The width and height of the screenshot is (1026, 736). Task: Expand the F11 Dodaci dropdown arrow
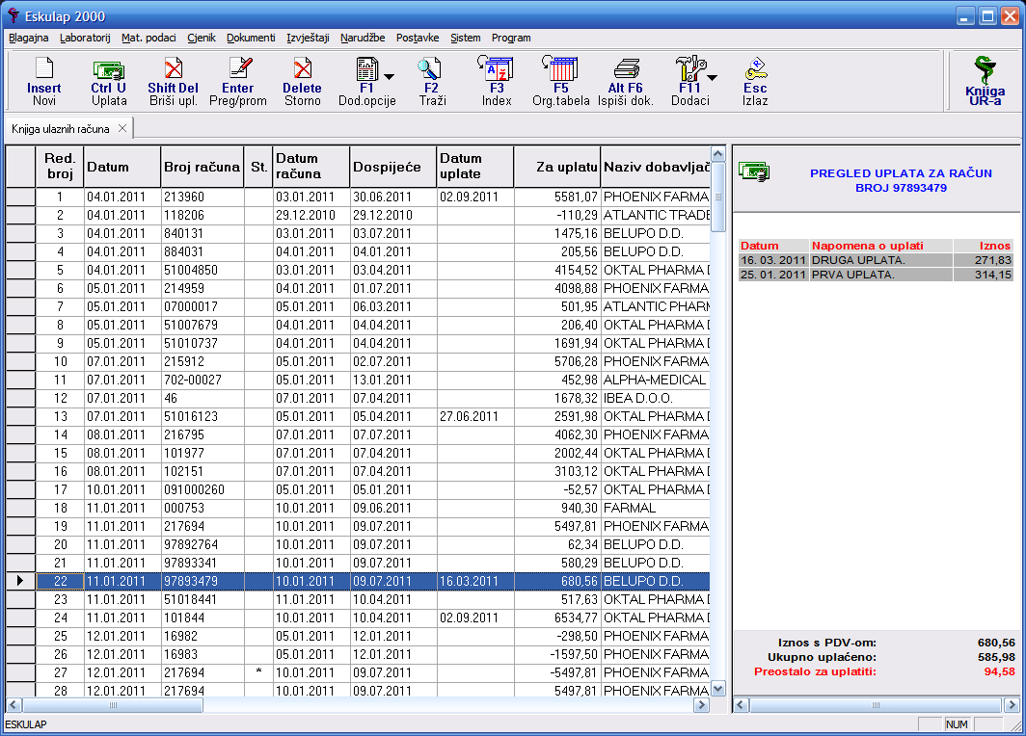(x=712, y=77)
